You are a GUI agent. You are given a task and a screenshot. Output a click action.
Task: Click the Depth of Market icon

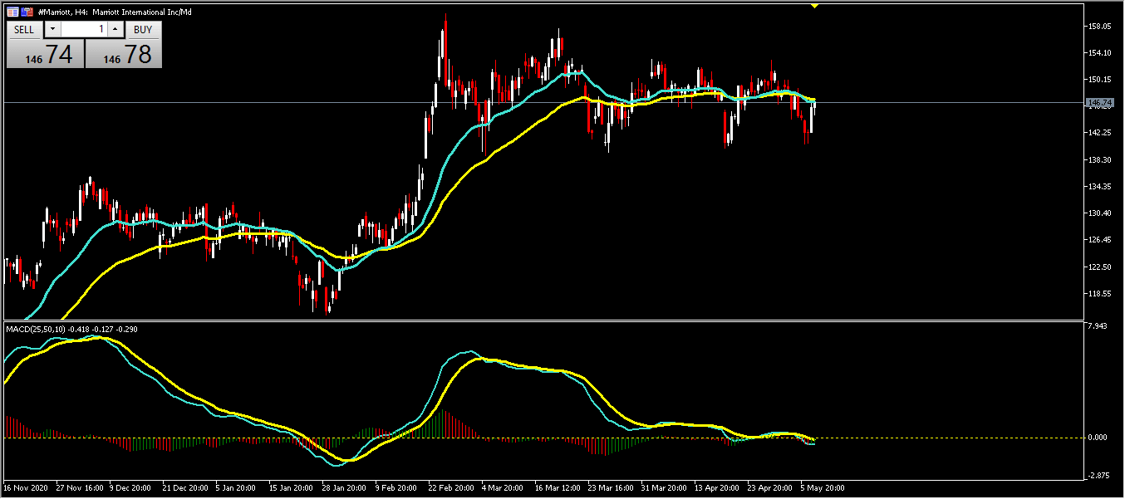(x=27, y=12)
